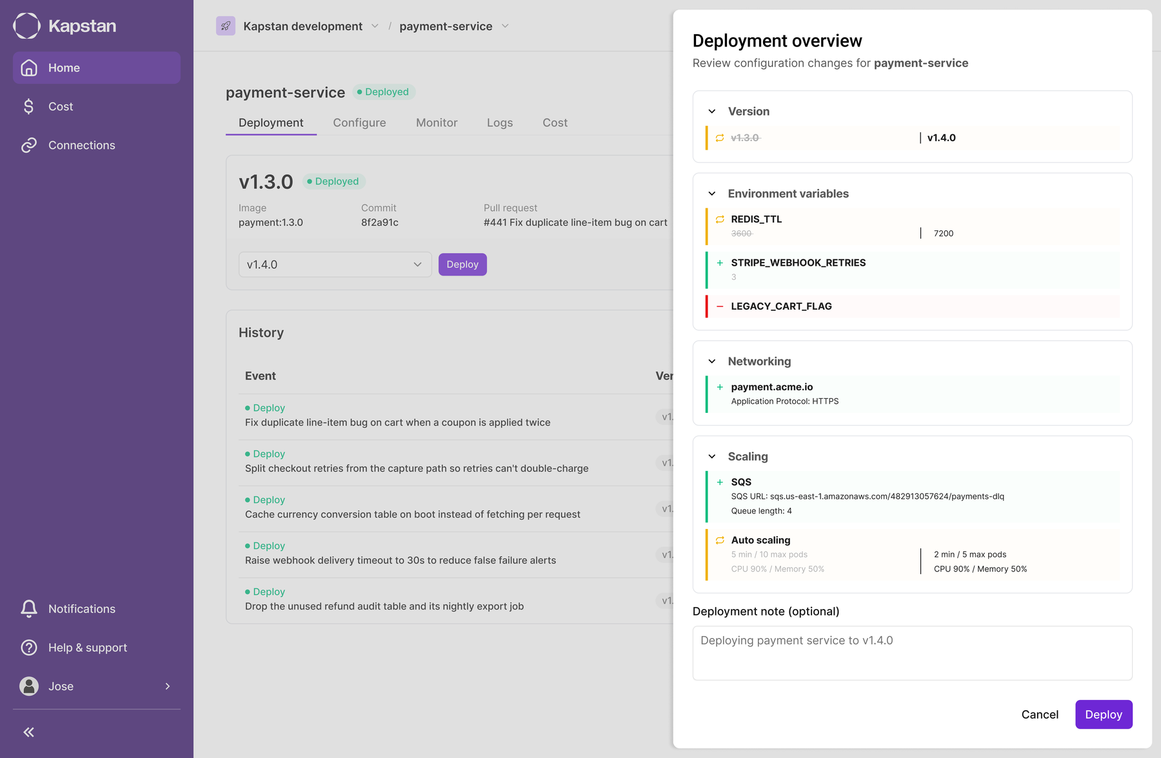Screen dimensions: 1161x758
Task: Click the Event column header
Action: 261,376
